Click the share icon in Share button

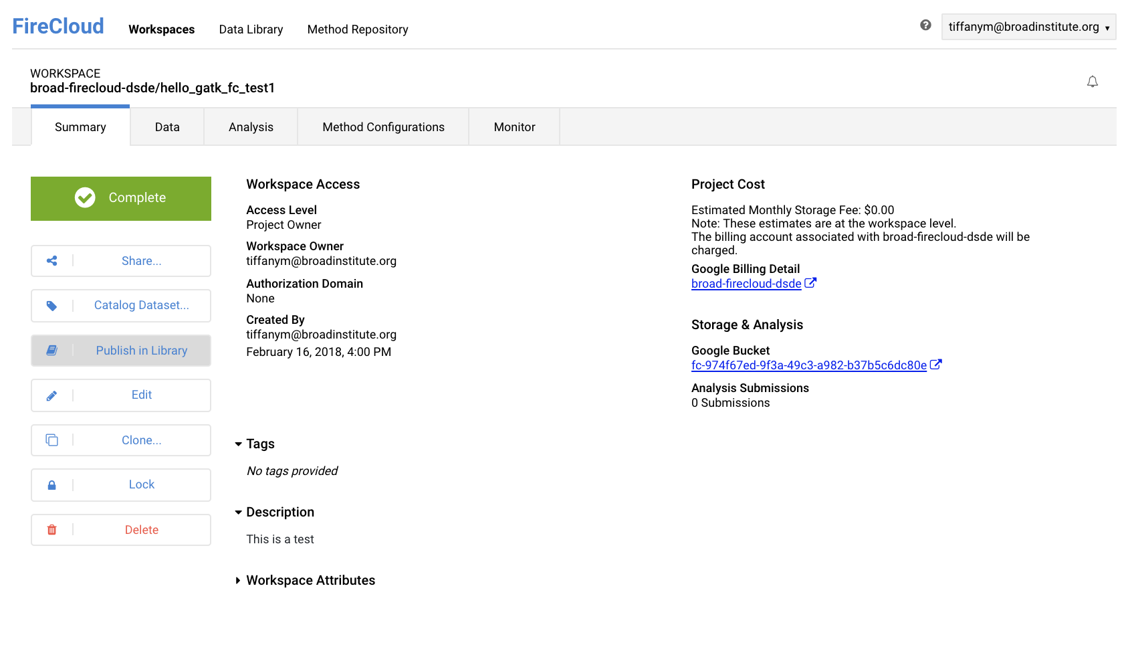click(x=51, y=261)
